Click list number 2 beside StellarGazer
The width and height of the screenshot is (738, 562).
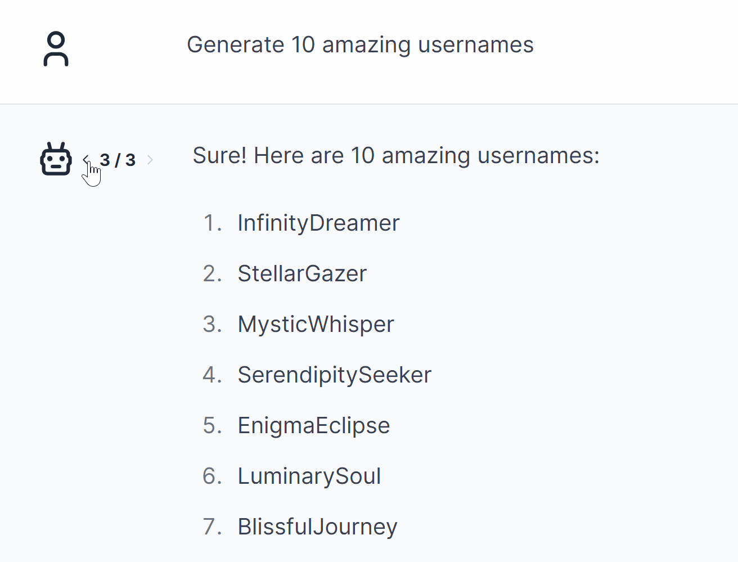(212, 274)
